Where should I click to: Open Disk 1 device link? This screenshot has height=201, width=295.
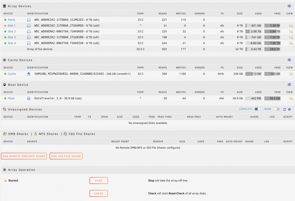[x=12, y=26]
